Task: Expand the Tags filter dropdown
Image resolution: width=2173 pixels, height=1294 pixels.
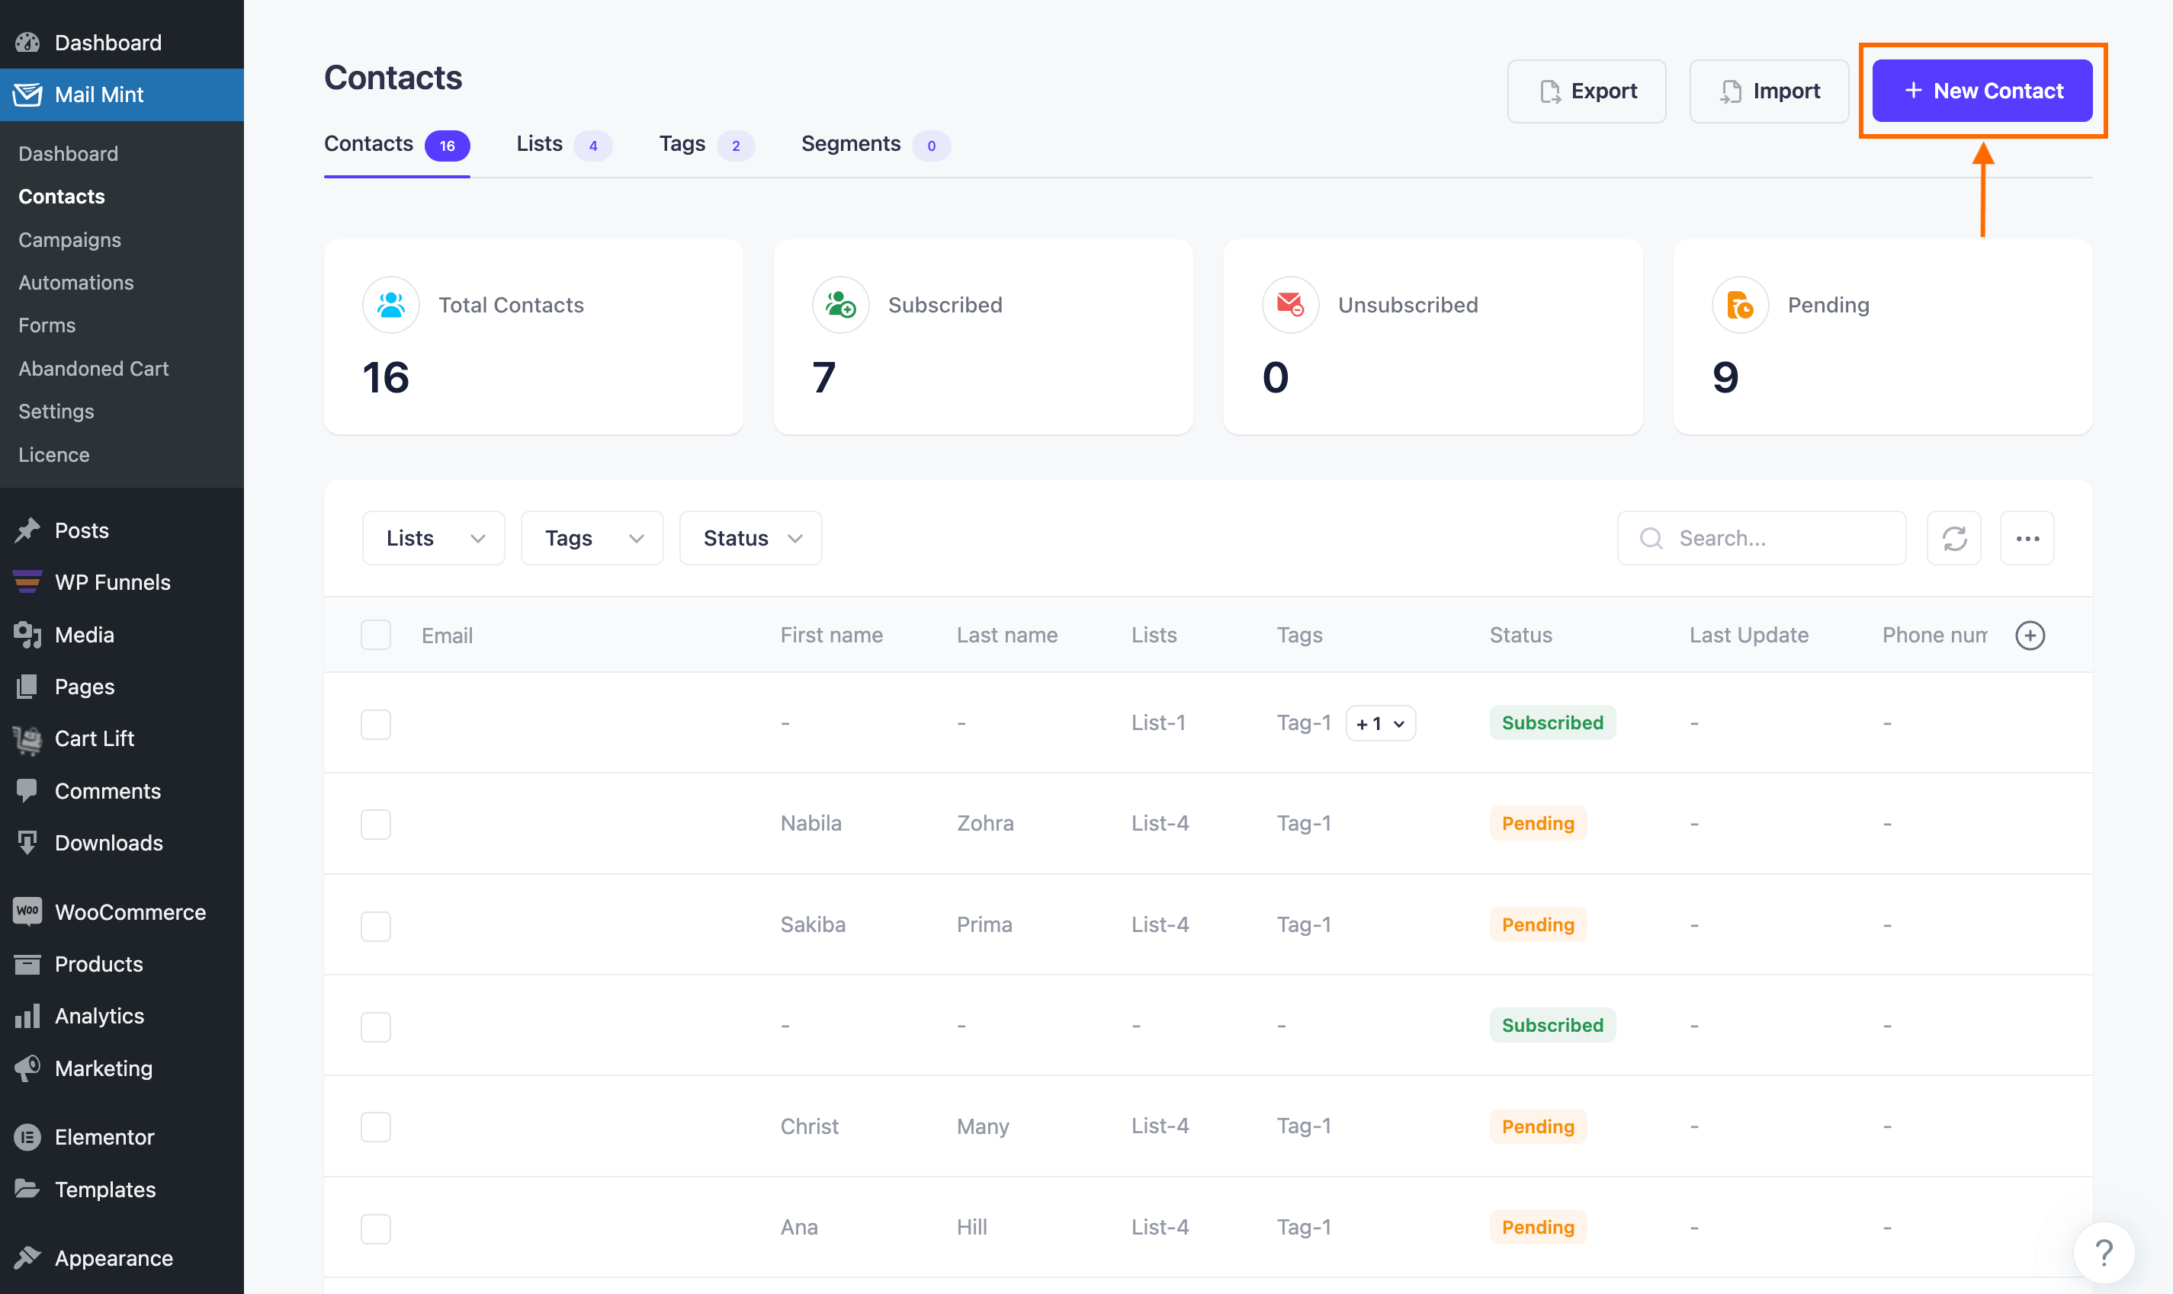Action: pyautogui.click(x=590, y=537)
